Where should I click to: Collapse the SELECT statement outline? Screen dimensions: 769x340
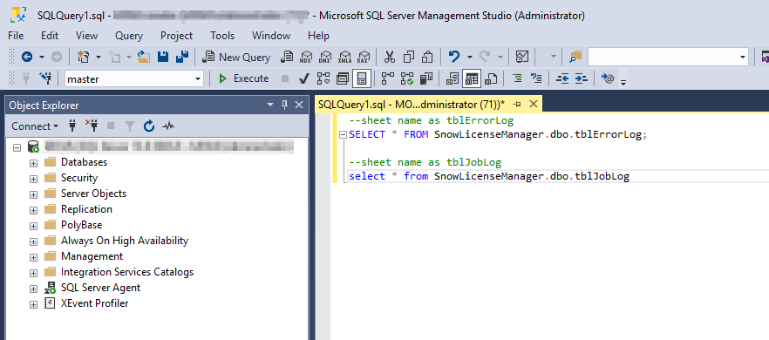coord(343,135)
